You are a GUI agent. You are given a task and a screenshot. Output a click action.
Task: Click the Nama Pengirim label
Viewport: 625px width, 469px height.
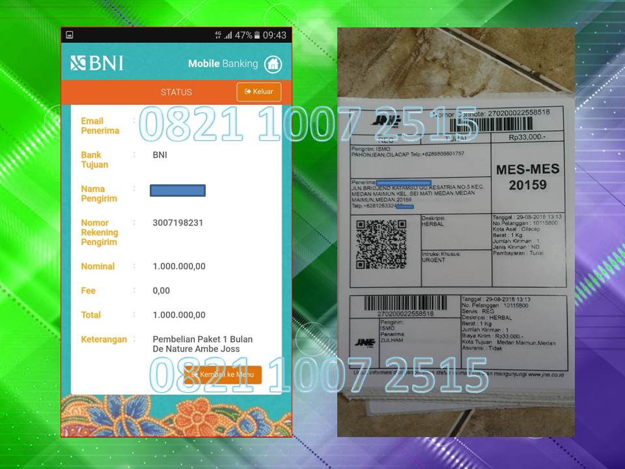coord(99,193)
